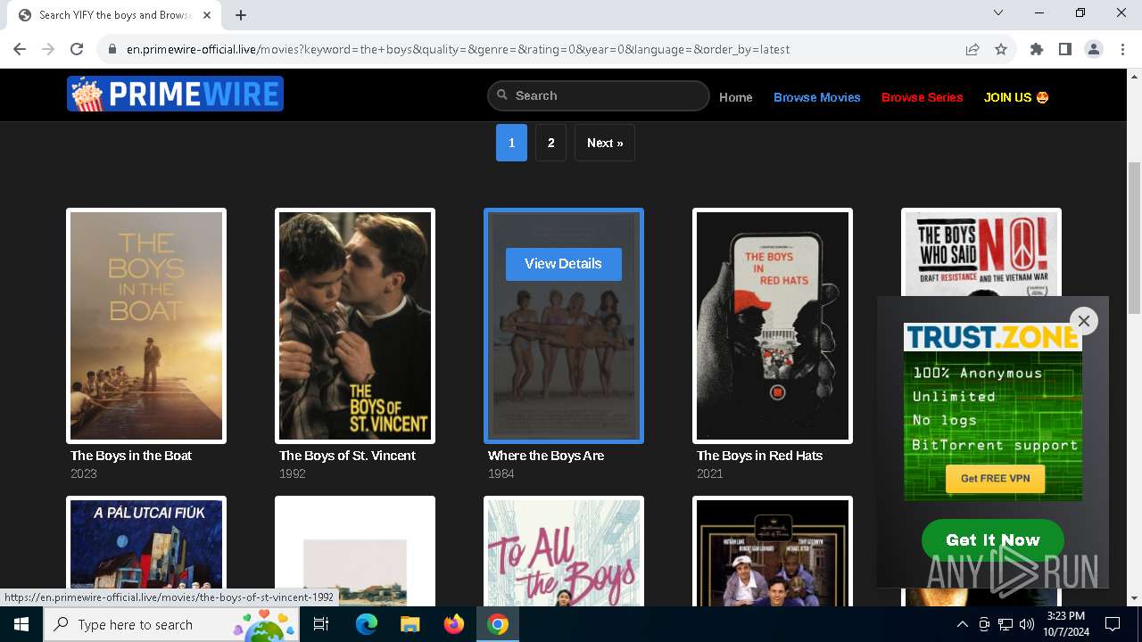Select current page 1 button
The height and width of the screenshot is (642, 1142).
point(511,143)
